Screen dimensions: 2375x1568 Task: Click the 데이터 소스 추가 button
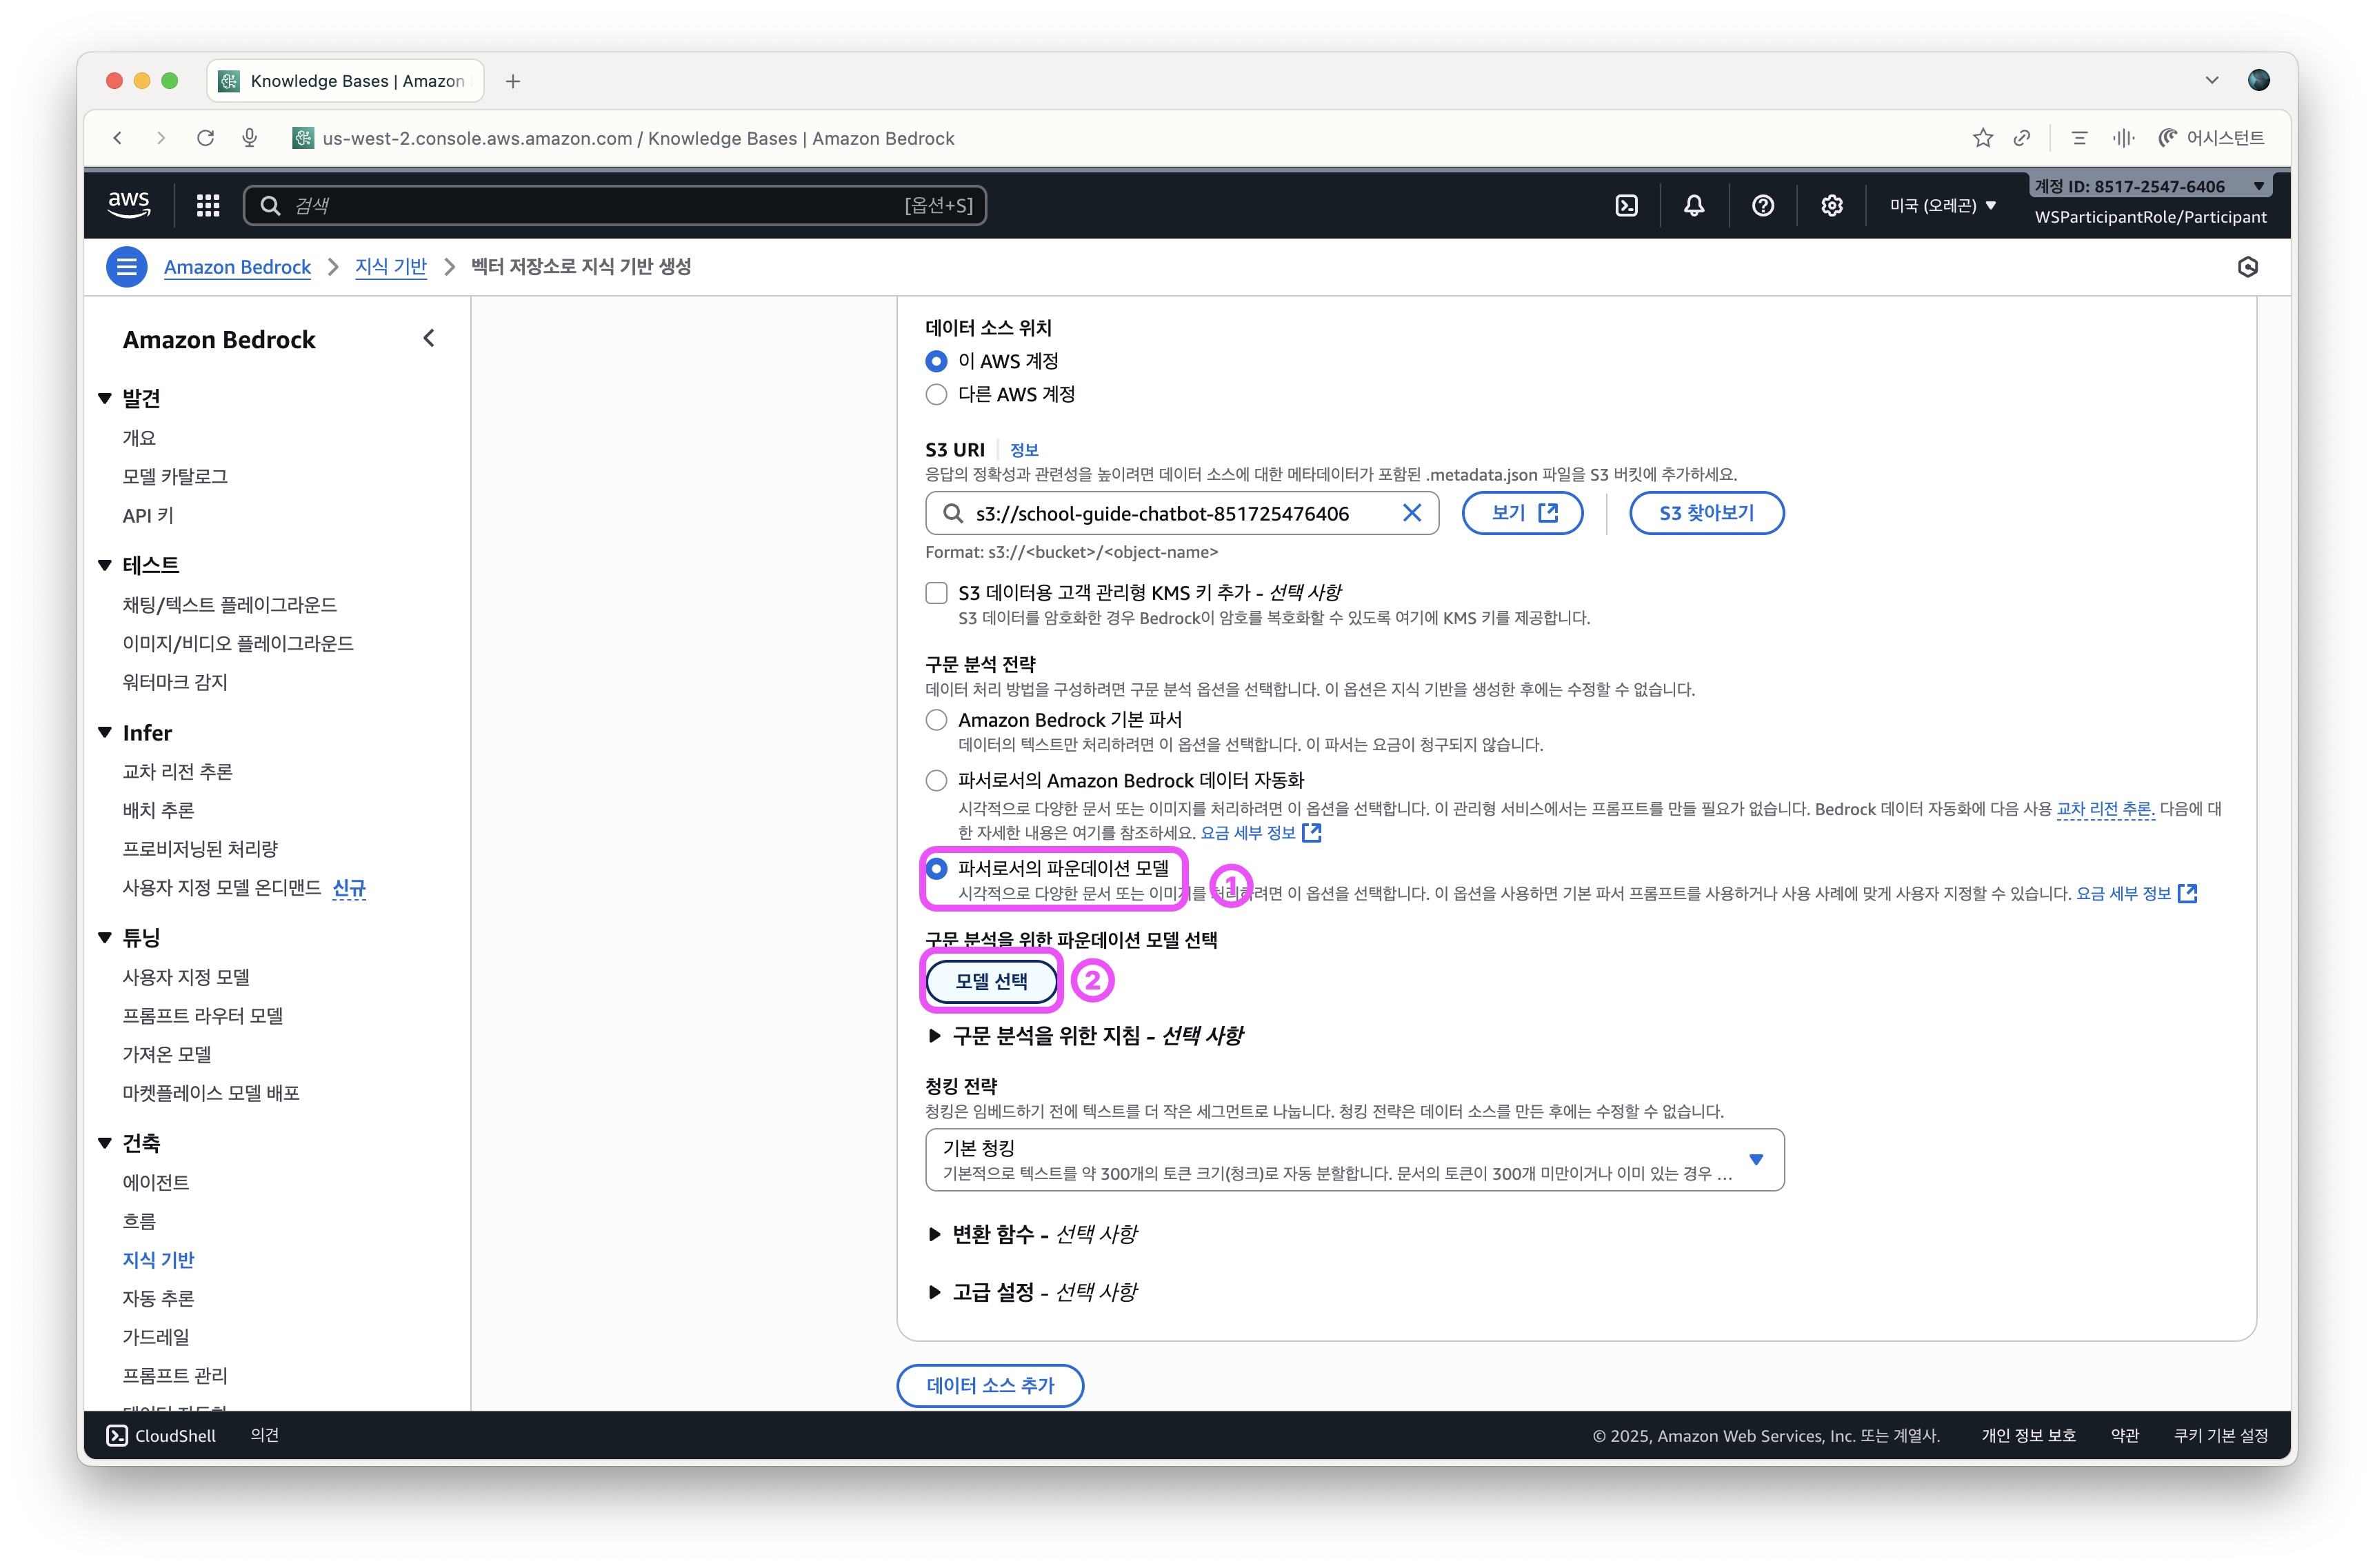pyautogui.click(x=990, y=1385)
